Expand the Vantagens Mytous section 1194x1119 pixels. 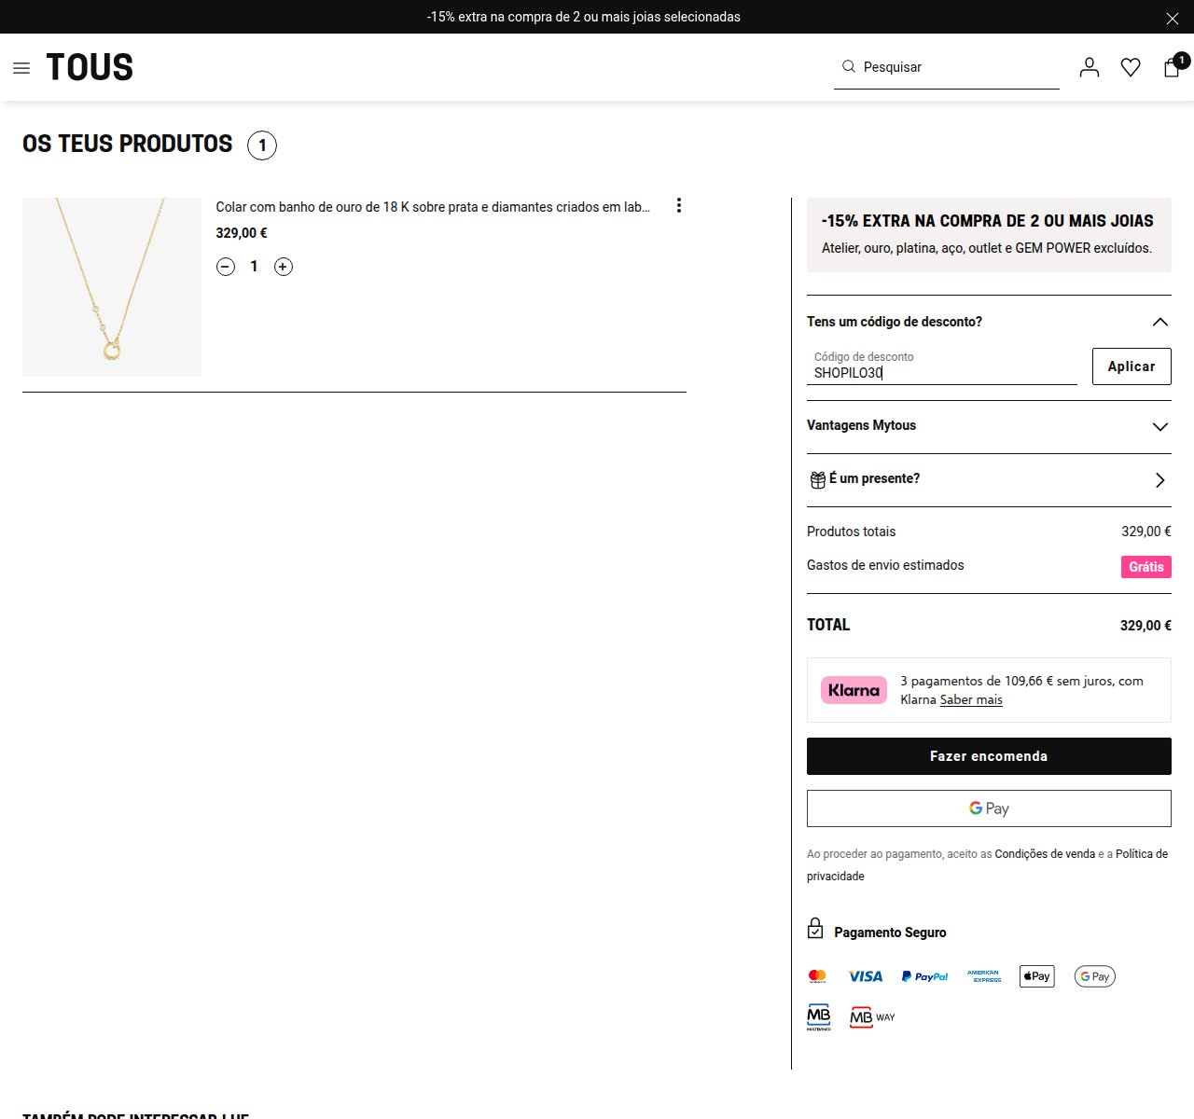point(989,426)
